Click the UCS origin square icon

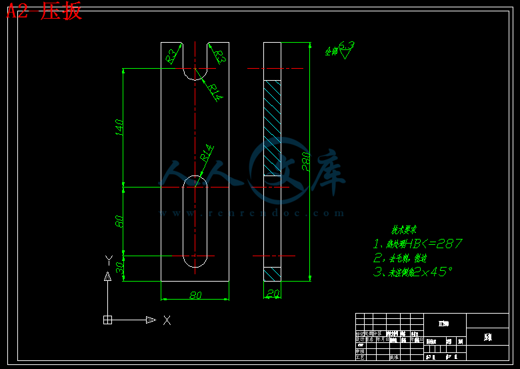(107, 320)
